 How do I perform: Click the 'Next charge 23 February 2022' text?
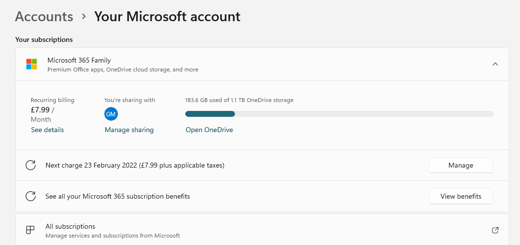coord(135,165)
